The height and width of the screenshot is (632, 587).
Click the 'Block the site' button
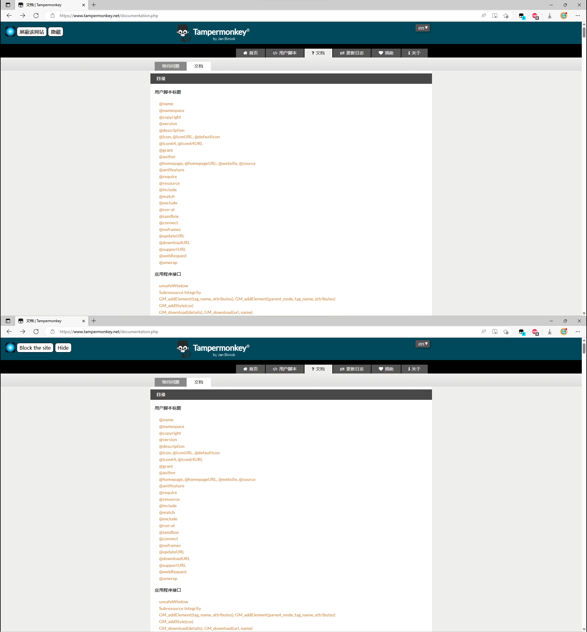click(35, 347)
